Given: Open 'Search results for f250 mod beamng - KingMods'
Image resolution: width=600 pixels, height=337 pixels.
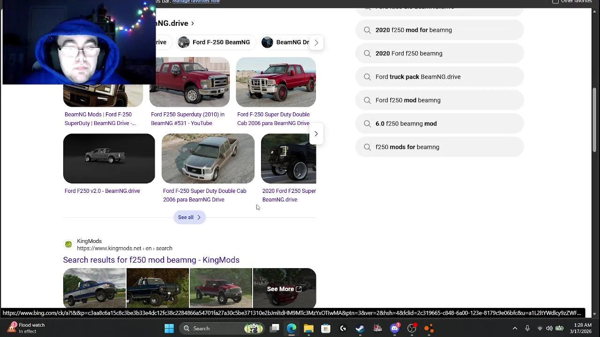Looking at the screenshot, I should coord(151,260).
